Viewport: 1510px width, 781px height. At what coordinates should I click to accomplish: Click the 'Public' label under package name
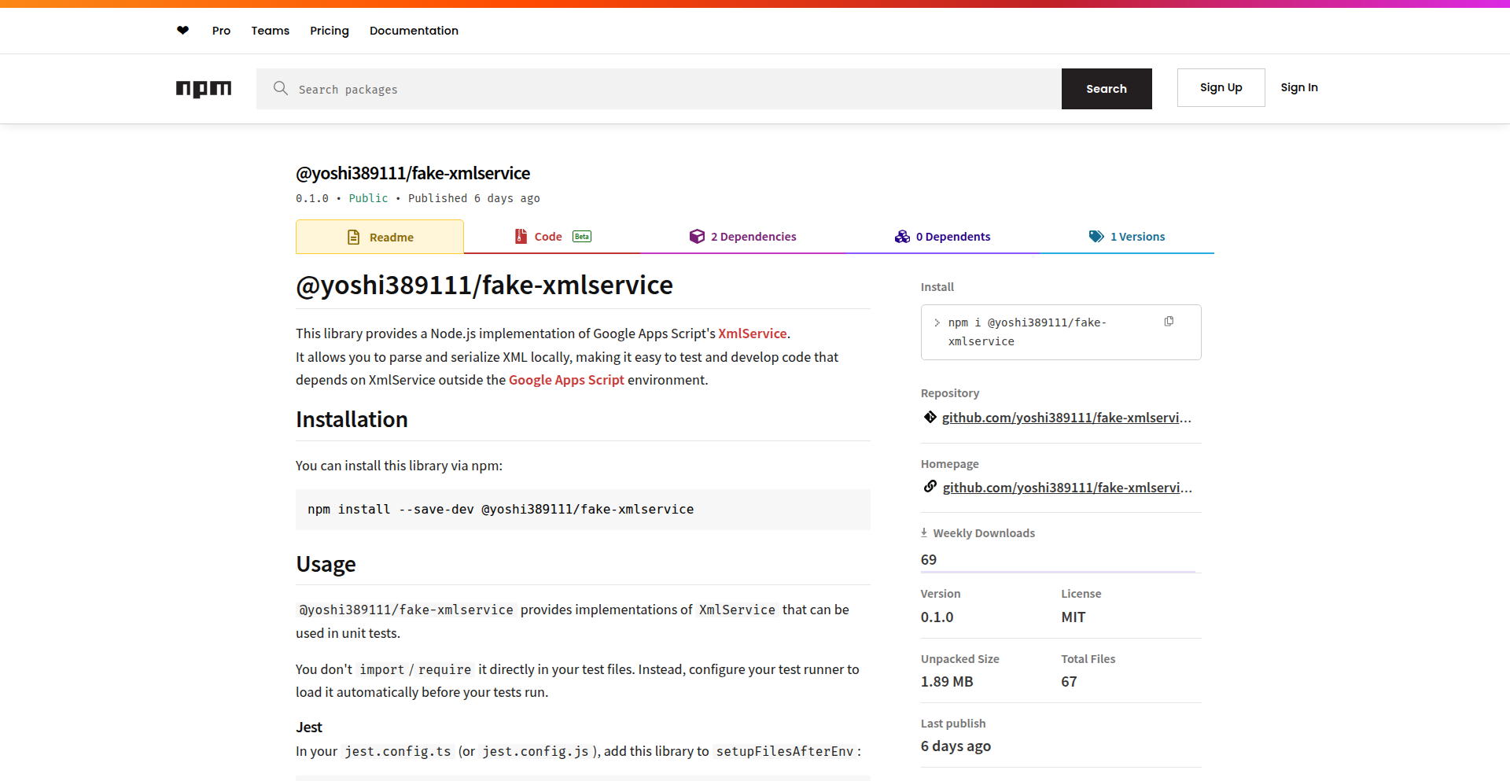(x=368, y=198)
